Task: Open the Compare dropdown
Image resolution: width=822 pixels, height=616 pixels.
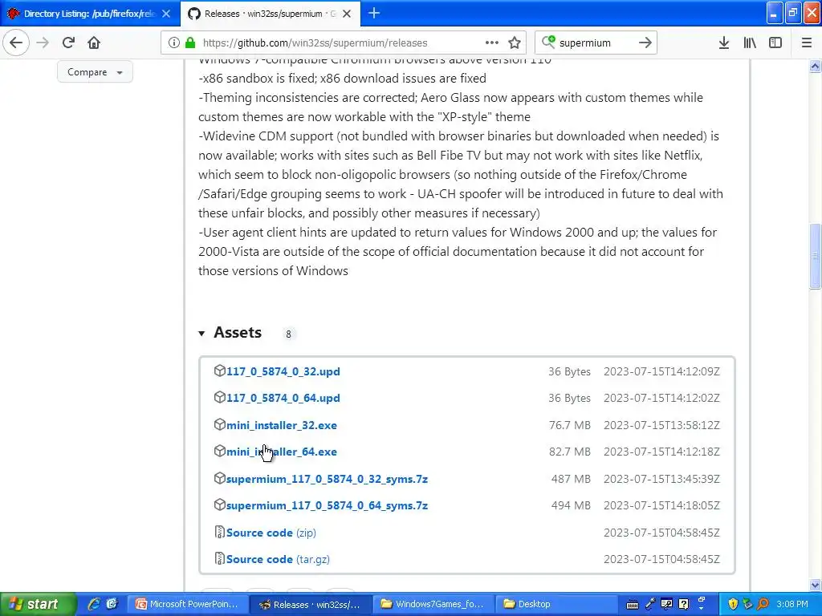Action: tap(95, 71)
